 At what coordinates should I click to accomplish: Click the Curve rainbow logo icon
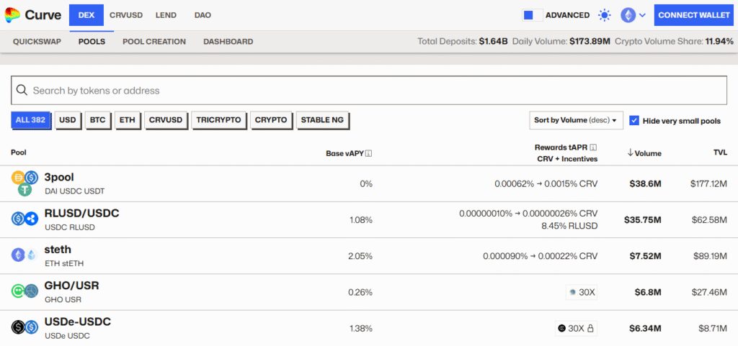(12, 15)
